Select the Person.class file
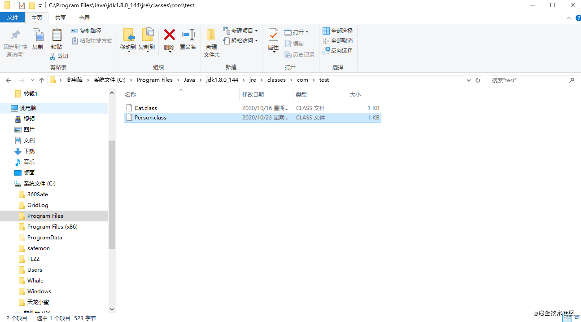 tap(252, 118)
